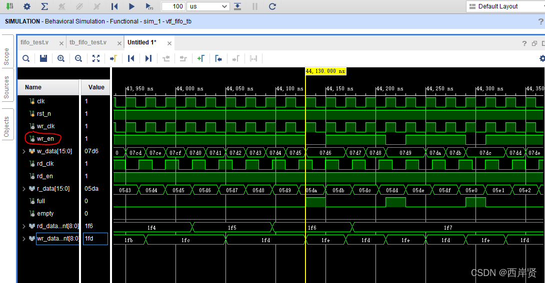This screenshot has height=283, width=545.
Task: Zoom fit the waveform view
Action: [x=96, y=58]
